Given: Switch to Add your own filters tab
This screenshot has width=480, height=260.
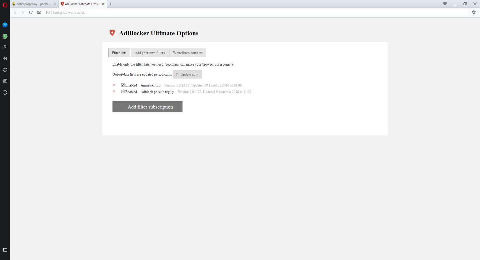Looking at the screenshot, I should [150, 53].
